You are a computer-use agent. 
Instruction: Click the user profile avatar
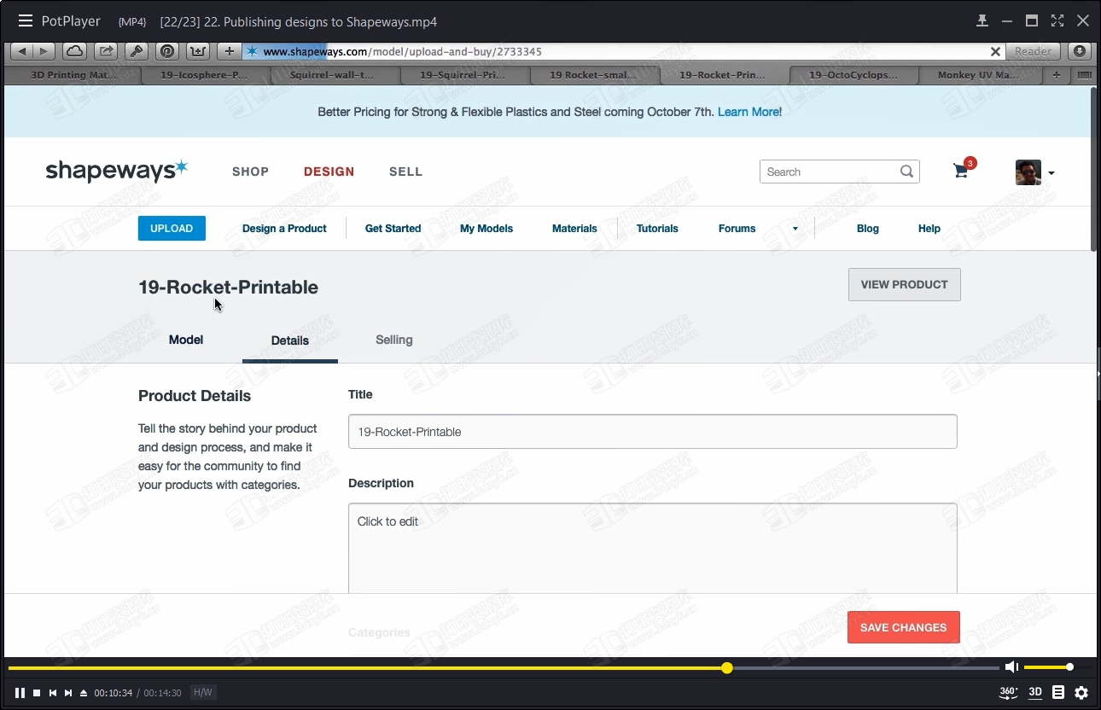point(1028,172)
